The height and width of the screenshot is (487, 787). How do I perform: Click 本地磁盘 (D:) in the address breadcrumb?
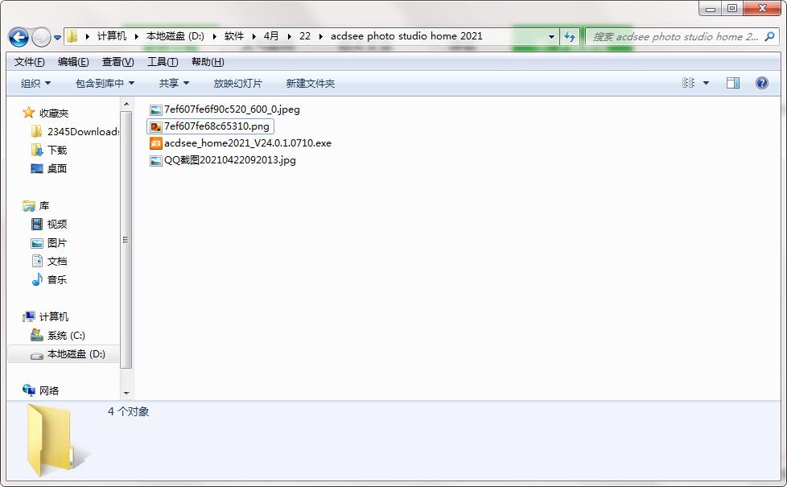[175, 36]
